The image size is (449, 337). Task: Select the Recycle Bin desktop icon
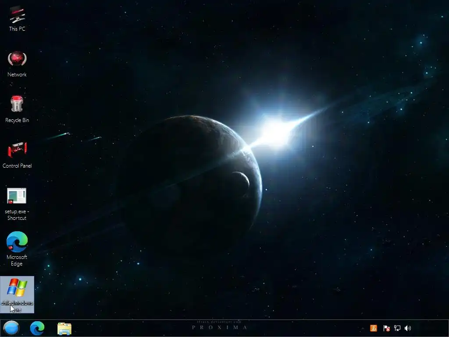tap(17, 109)
